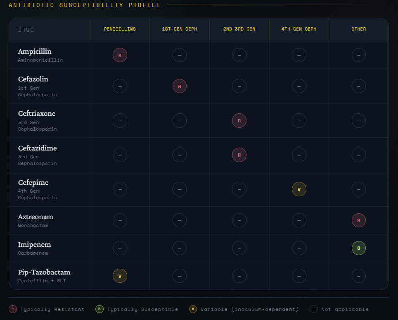
Task: Select Pip-Tazobactam's variable V badge
Action: click(120, 276)
